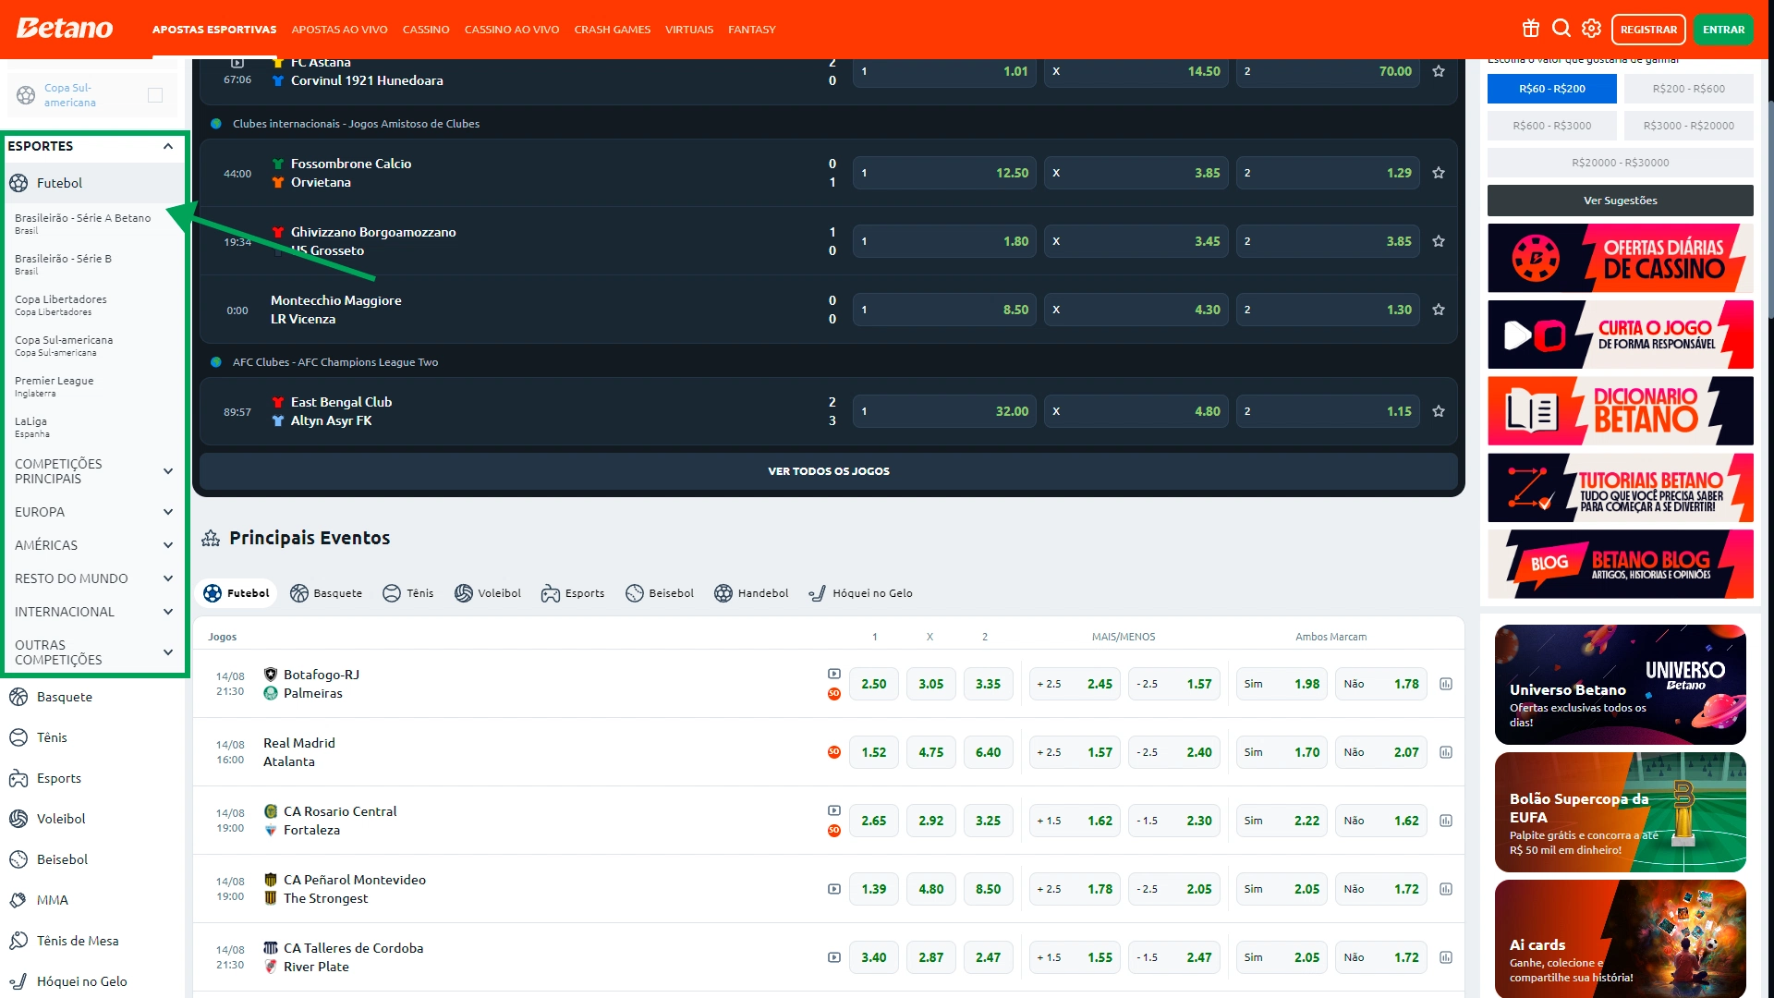Favorite the Corvinul 1921 Hunedoara match star
This screenshot has height=998, width=1774.
[x=1439, y=71]
